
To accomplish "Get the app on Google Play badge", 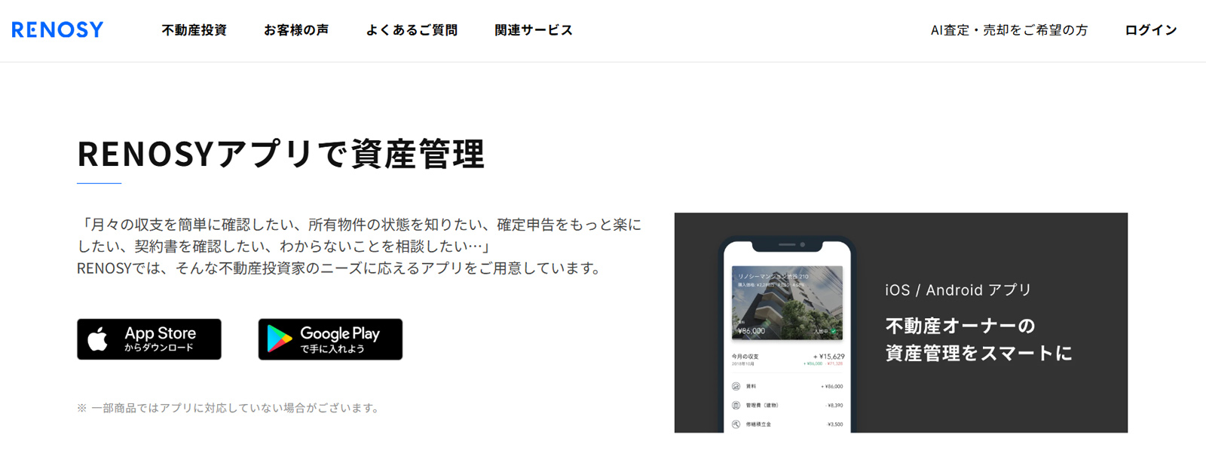I will pos(330,339).
